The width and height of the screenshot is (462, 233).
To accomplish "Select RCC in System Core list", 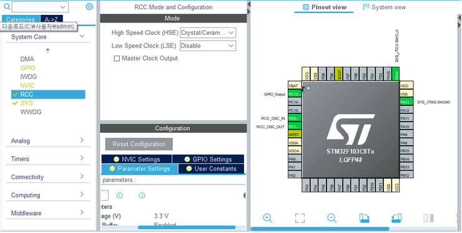I will point(48,94).
